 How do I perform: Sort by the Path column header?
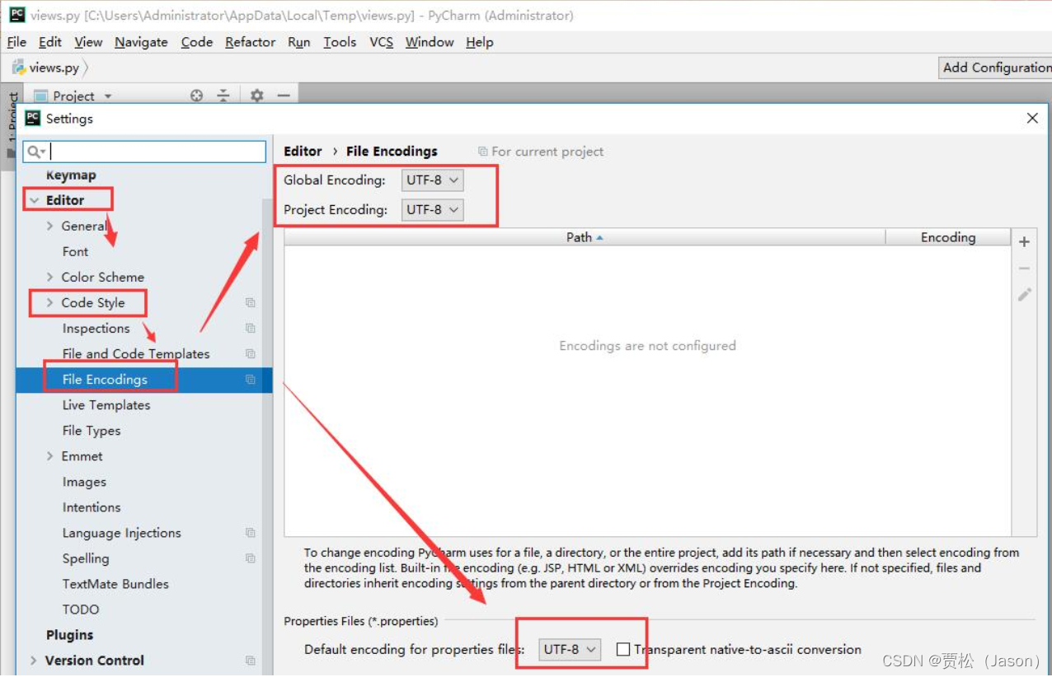pyautogui.click(x=585, y=237)
